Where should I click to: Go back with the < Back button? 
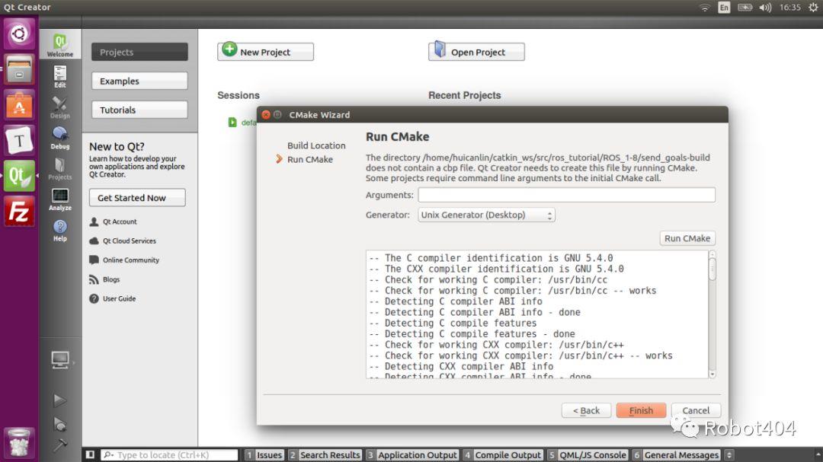pyautogui.click(x=586, y=410)
